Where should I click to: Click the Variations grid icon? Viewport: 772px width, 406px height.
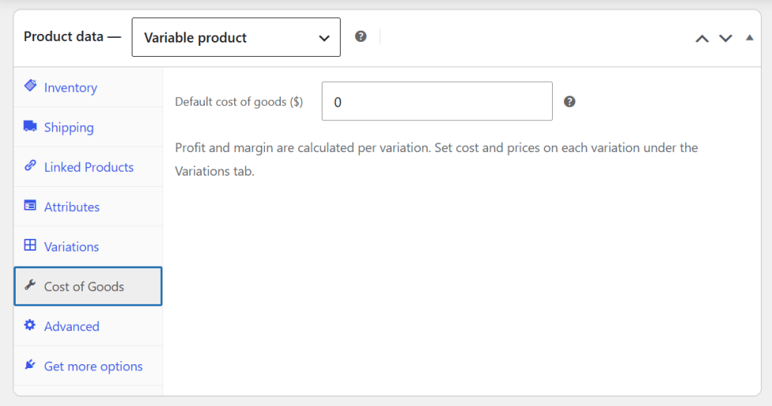pos(30,245)
